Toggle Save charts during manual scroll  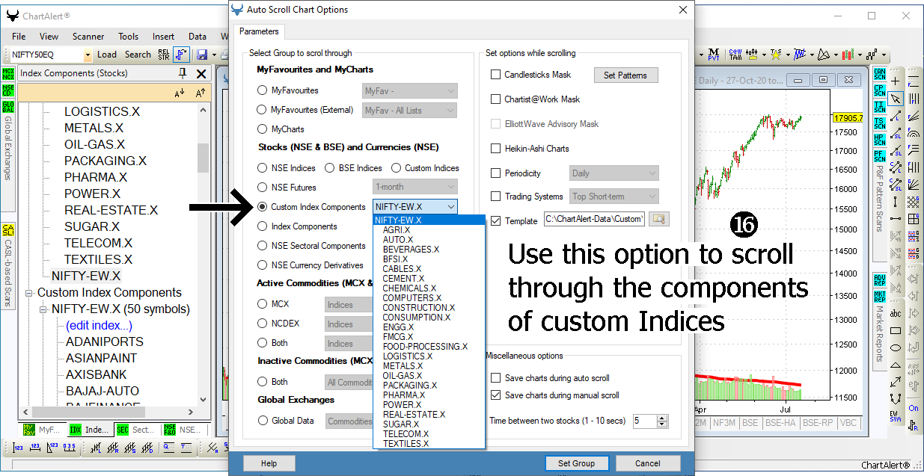(x=495, y=395)
